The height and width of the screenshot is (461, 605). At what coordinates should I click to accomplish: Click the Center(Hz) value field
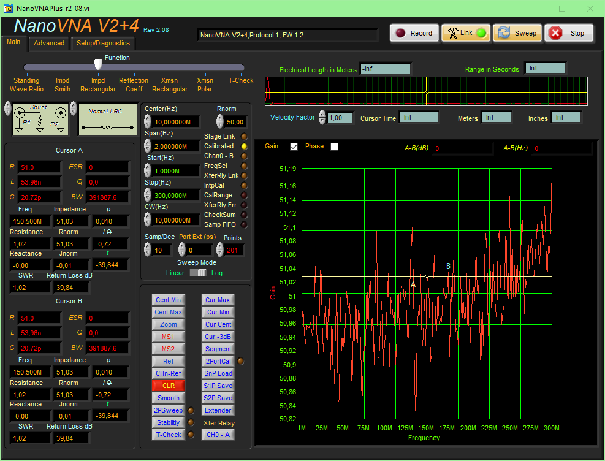[176, 122]
